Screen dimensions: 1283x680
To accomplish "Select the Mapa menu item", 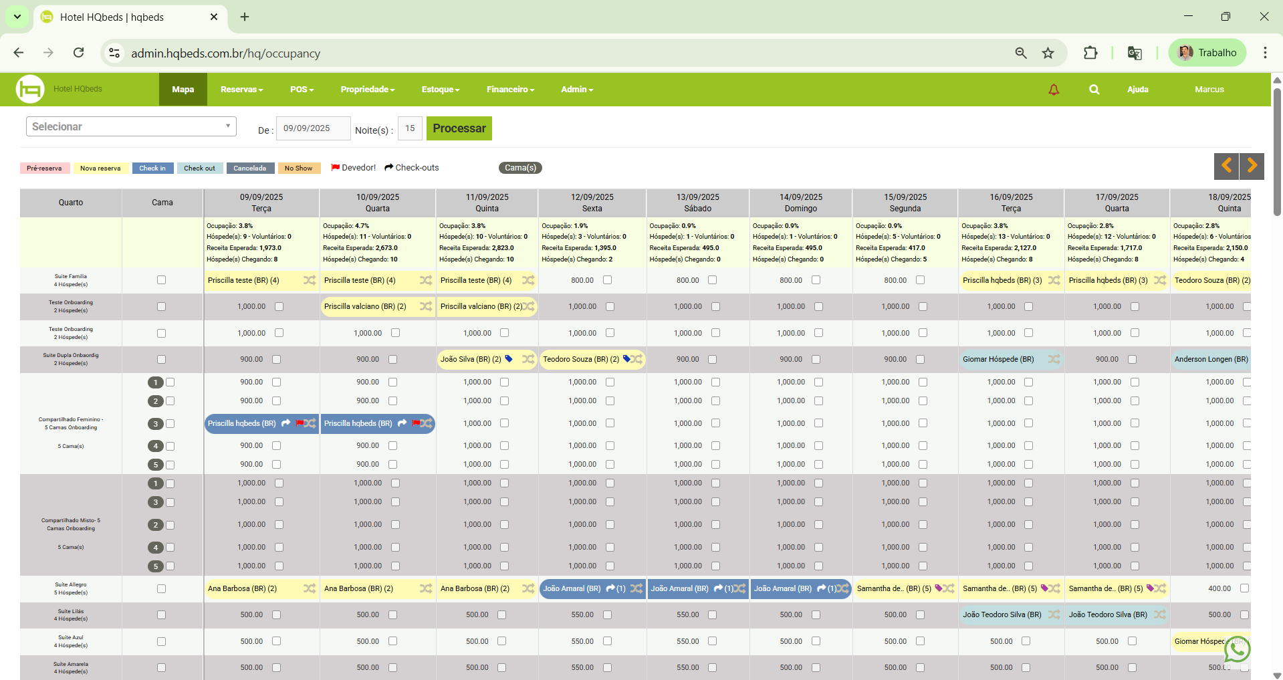I will 183,89.
